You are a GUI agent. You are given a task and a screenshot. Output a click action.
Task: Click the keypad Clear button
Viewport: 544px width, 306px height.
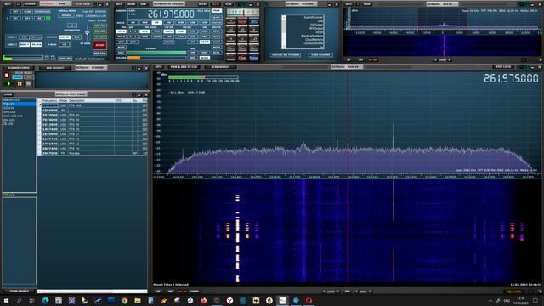point(242,58)
